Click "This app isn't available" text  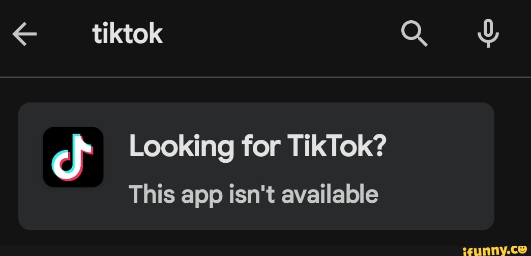[x=253, y=194]
